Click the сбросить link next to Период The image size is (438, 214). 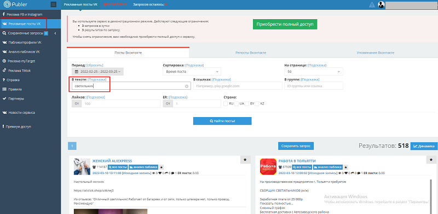click(95, 65)
